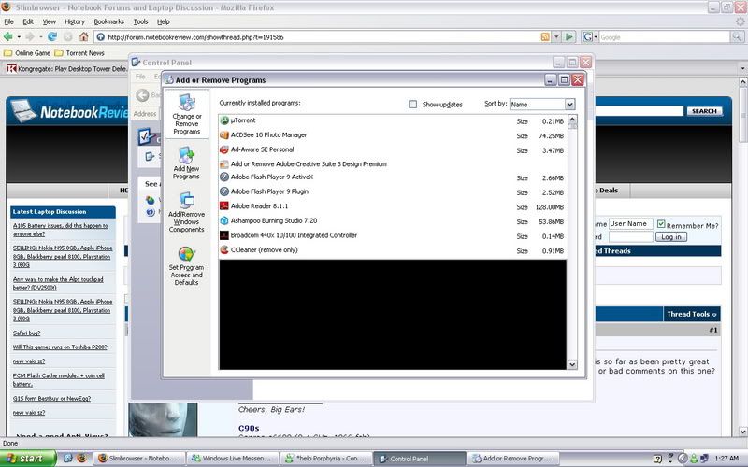Switch to Windows Live Messenger taskbar button
748x467 pixels.
231,459
